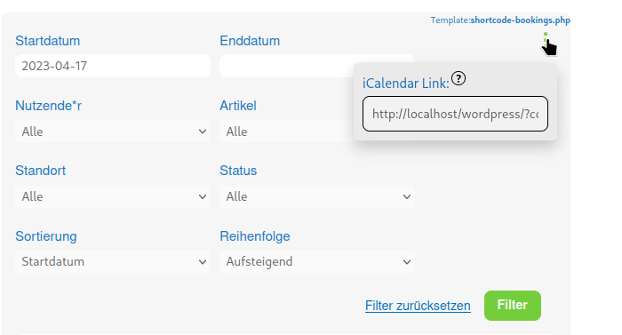
Task: Click the Startdatum date field showing 2023-04-17
Action: [x=113, y=66]
